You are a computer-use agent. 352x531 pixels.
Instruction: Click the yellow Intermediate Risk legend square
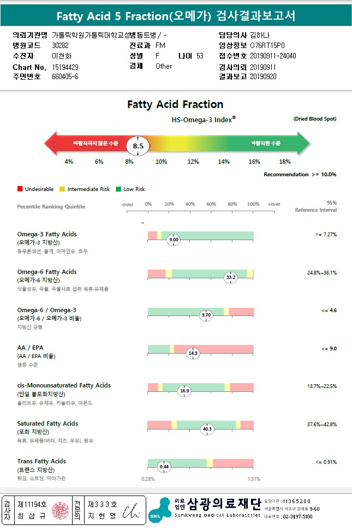62,189
